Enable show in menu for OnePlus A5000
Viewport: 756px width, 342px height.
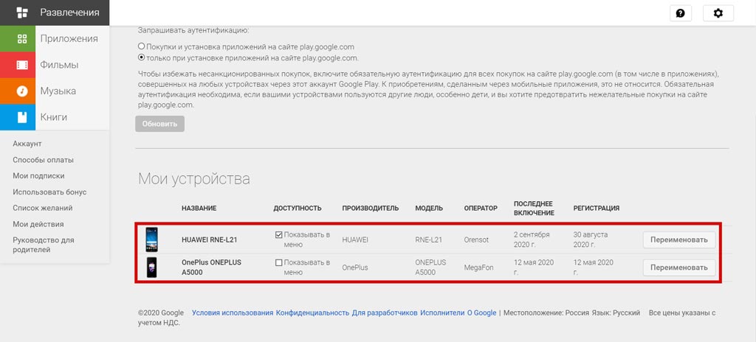[x=278, y=263]
